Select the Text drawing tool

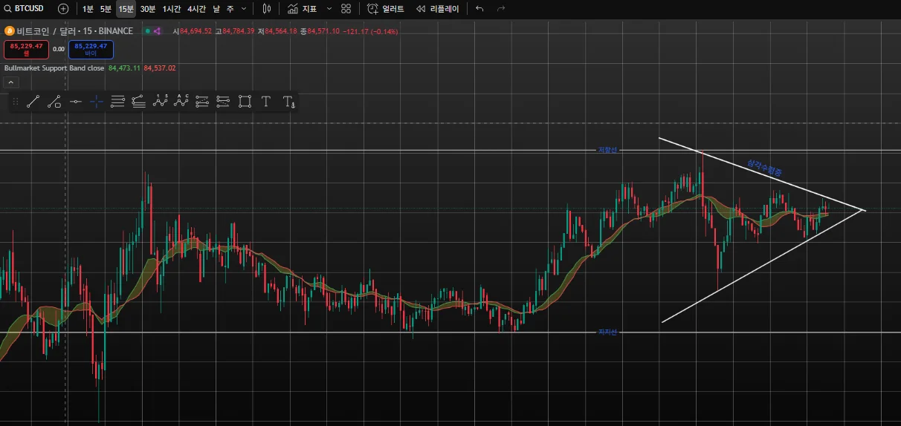[x=266, y=102]
